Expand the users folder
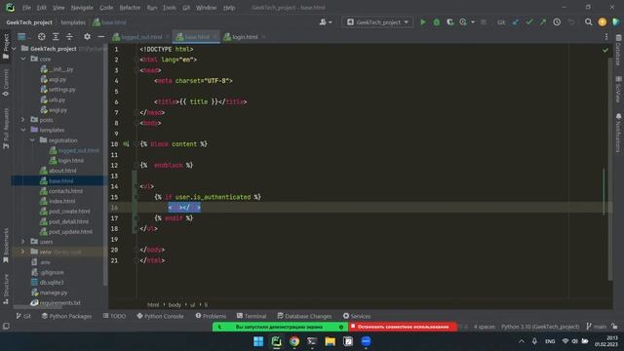Screen dimensions: 624x351 [23, 242]
